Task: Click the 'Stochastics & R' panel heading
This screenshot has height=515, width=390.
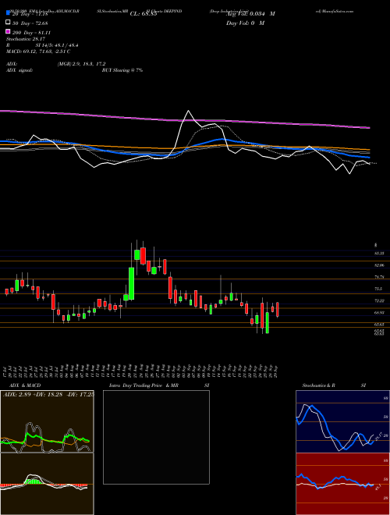Action: pyautogui.click(x=319, y=385)
